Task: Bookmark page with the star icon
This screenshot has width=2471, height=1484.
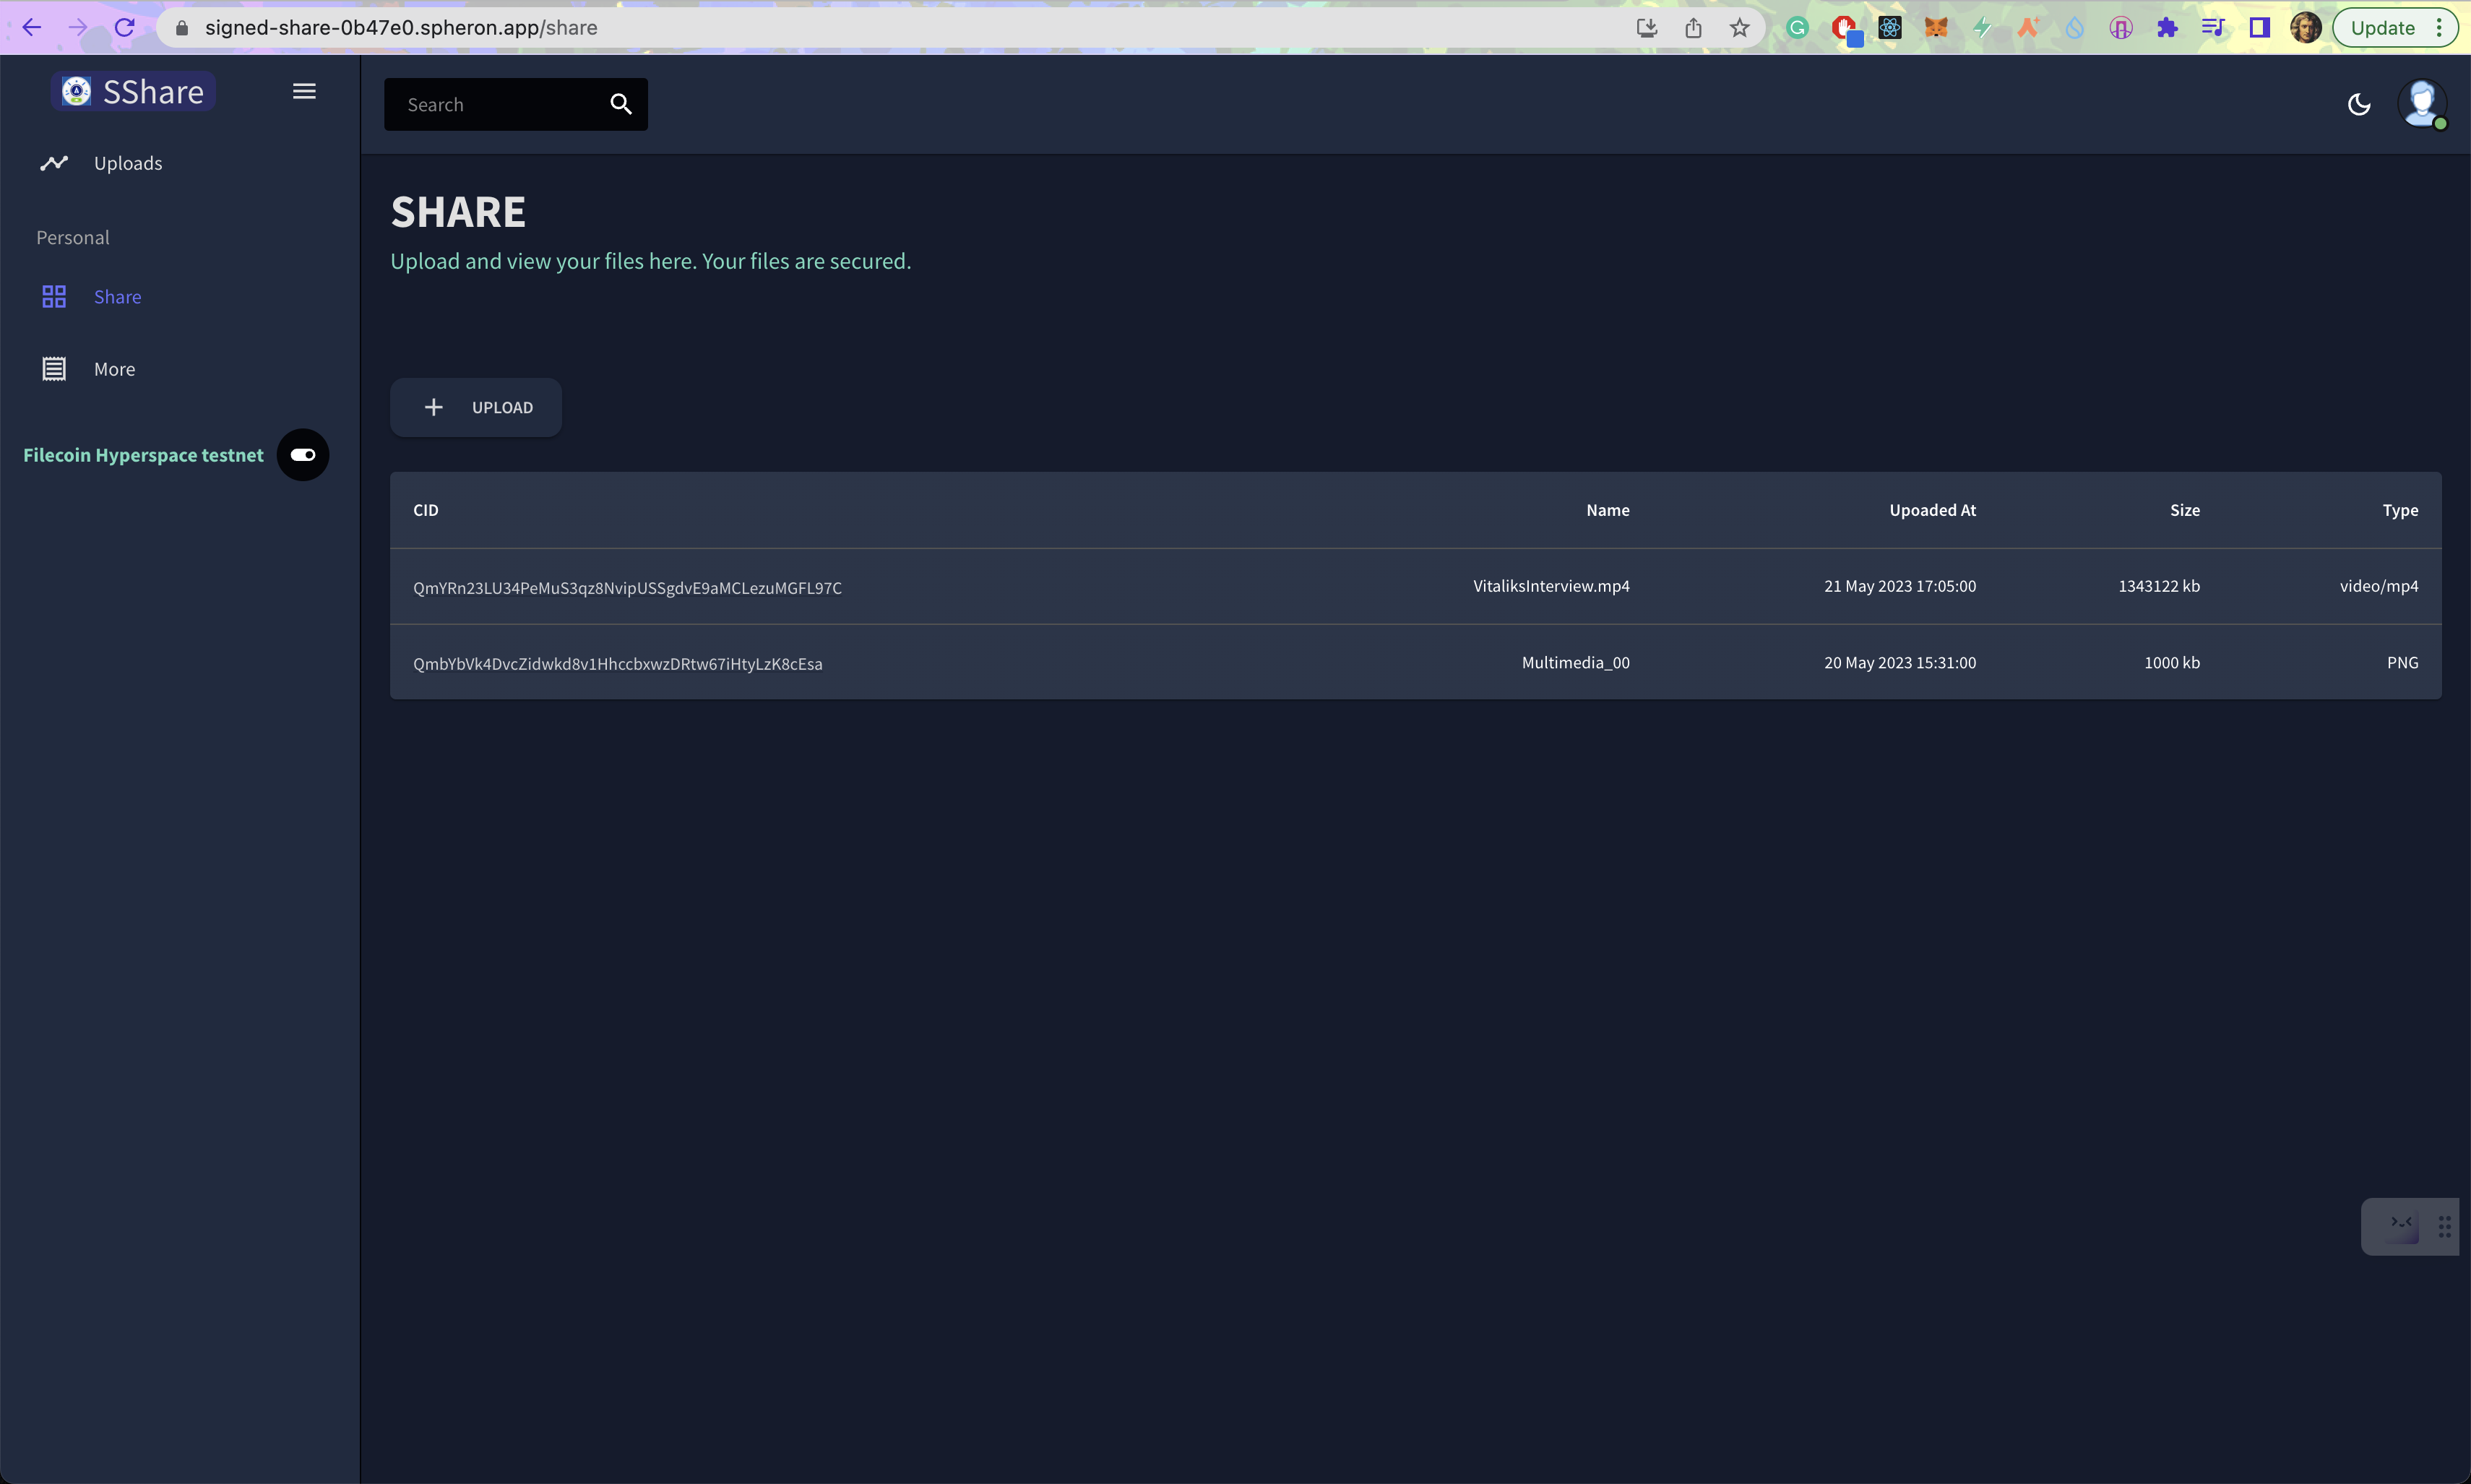Action: tap(1739, 27)
